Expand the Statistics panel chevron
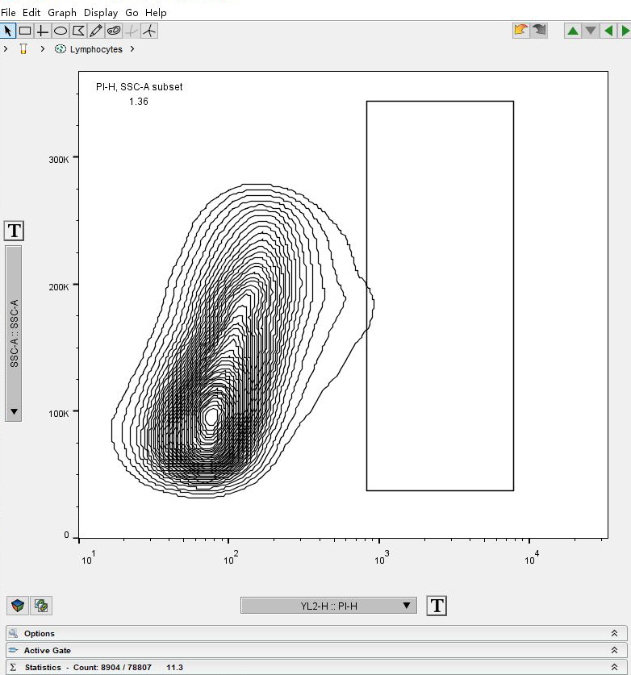 614,667
